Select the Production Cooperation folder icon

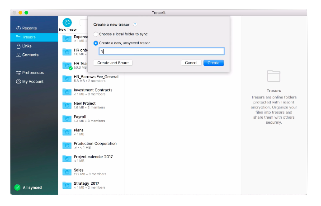tap(67, 145)
